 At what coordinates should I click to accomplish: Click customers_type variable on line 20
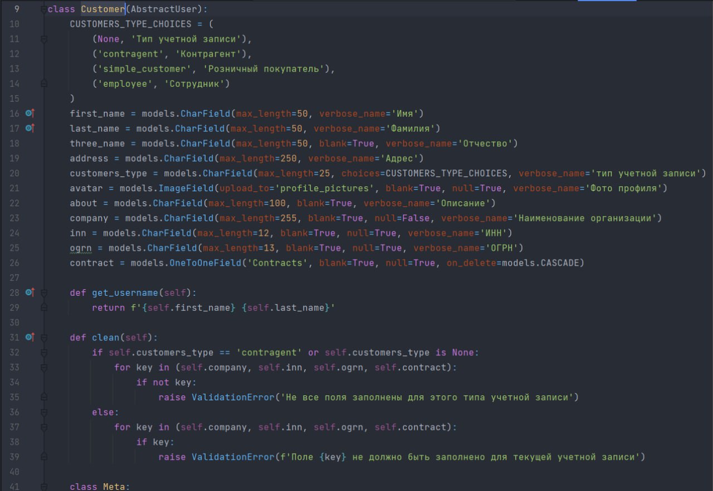[x=109, y=173]
